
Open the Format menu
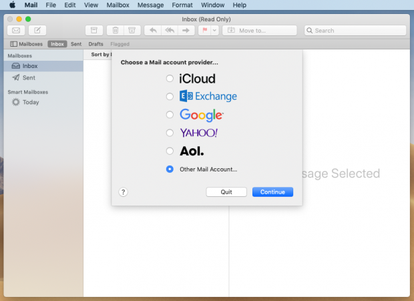182,5
